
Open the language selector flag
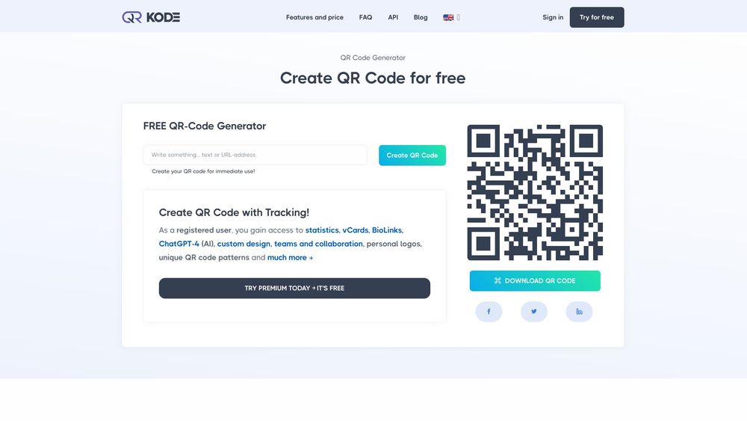[448, 17]
